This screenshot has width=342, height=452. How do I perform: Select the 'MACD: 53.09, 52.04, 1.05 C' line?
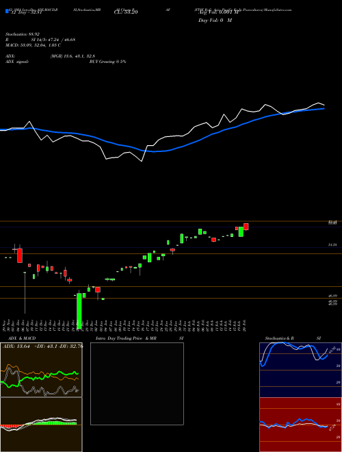tap(33, 45)
